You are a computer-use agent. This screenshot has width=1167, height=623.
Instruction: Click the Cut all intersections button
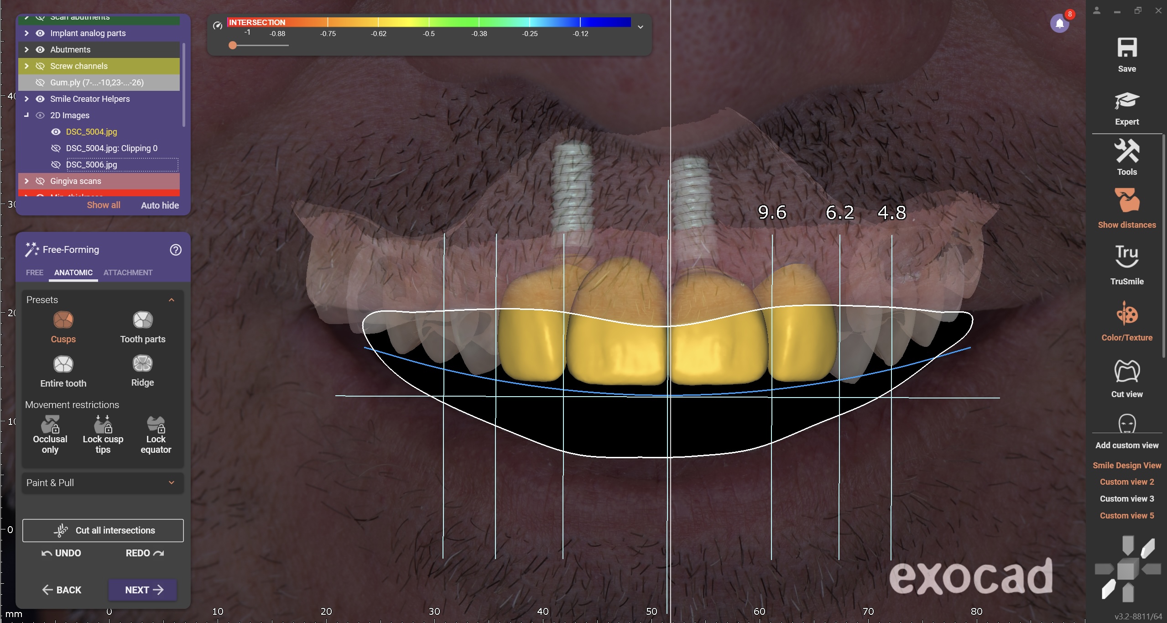tap(103, 530)
